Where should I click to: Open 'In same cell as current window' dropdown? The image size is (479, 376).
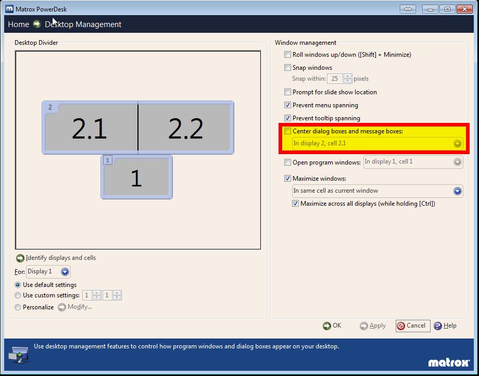377,191
